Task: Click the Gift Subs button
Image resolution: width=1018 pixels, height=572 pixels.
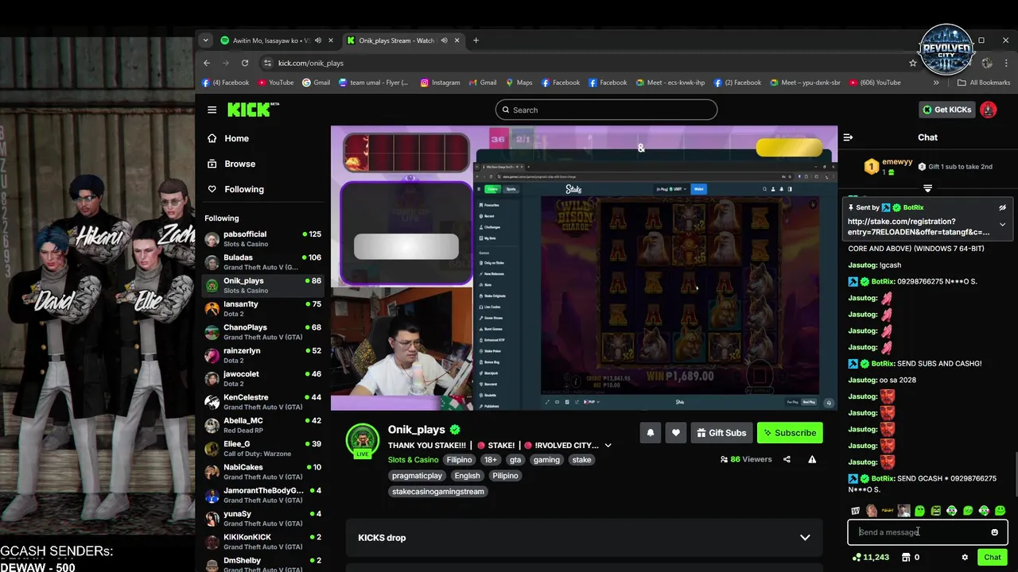Action: (x=721, y=433)
